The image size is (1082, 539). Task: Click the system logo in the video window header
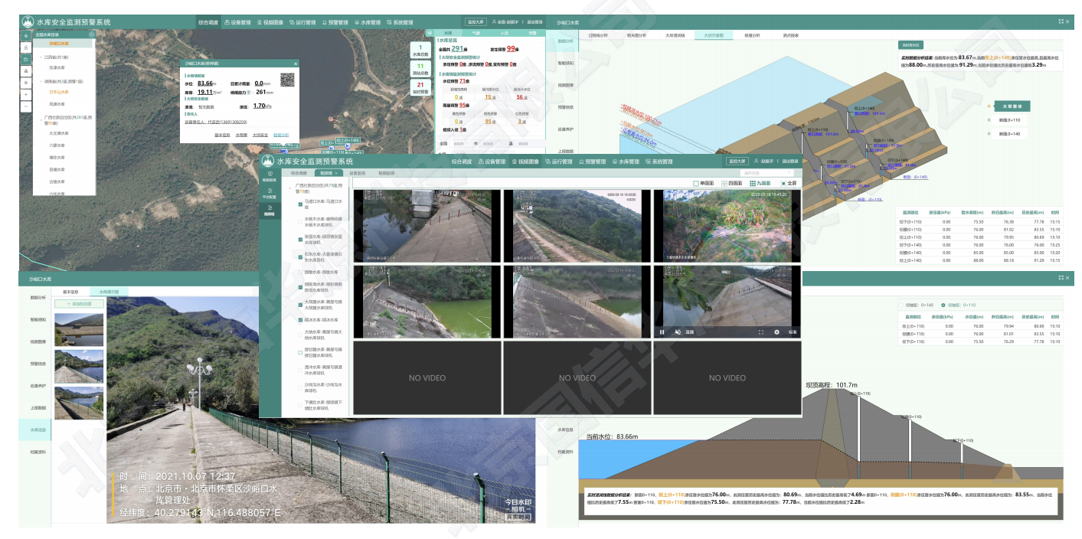click(268, 162)
